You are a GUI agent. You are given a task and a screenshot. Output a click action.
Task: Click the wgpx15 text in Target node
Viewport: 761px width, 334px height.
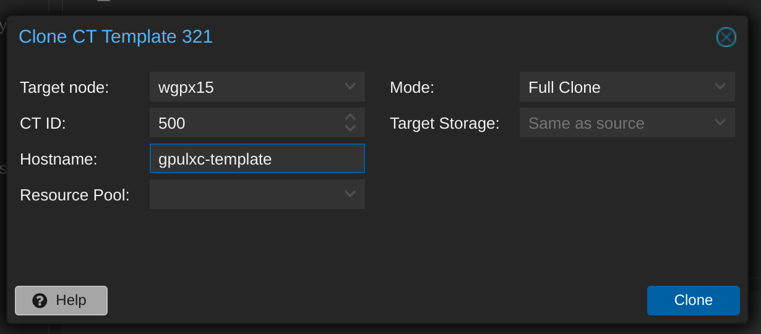click(186, 87)
